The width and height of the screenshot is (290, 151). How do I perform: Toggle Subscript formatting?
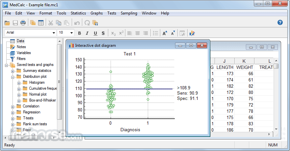[x=113, y=33]
